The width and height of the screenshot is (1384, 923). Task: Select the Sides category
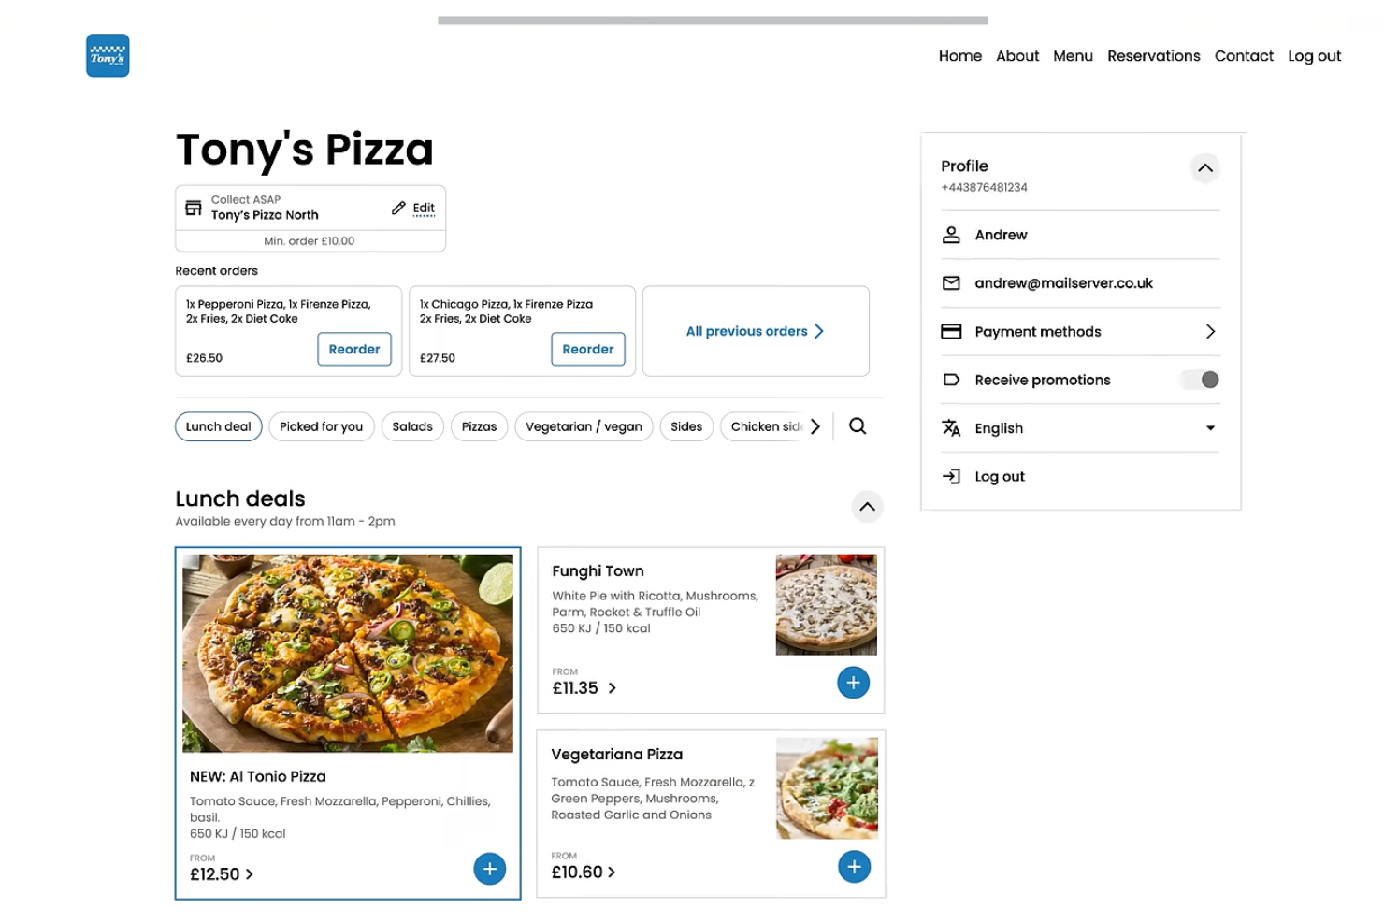point(686,426)
